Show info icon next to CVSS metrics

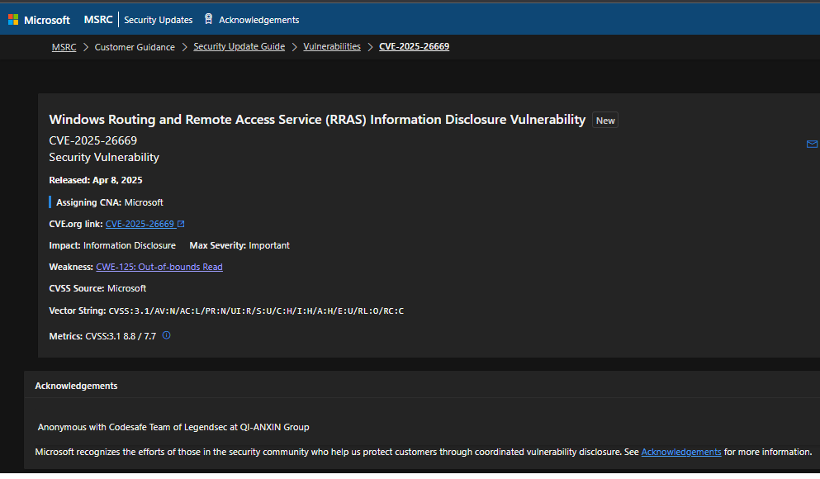pos(166,335)
